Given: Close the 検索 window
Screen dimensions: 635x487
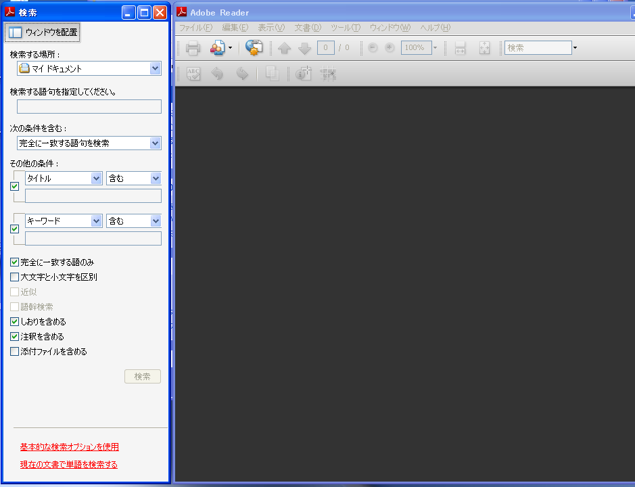Looking at the screenshot, I should pos(160,13).
